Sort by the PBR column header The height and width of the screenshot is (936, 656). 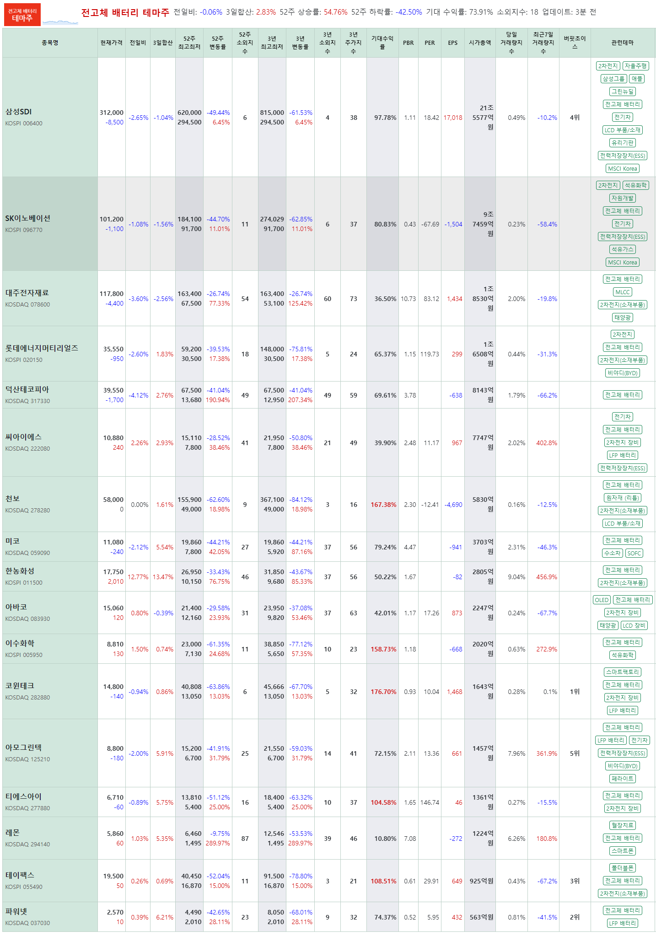point(409,43)
